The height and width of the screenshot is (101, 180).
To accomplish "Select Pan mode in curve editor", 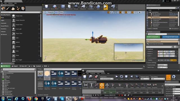I will [102, 86].
